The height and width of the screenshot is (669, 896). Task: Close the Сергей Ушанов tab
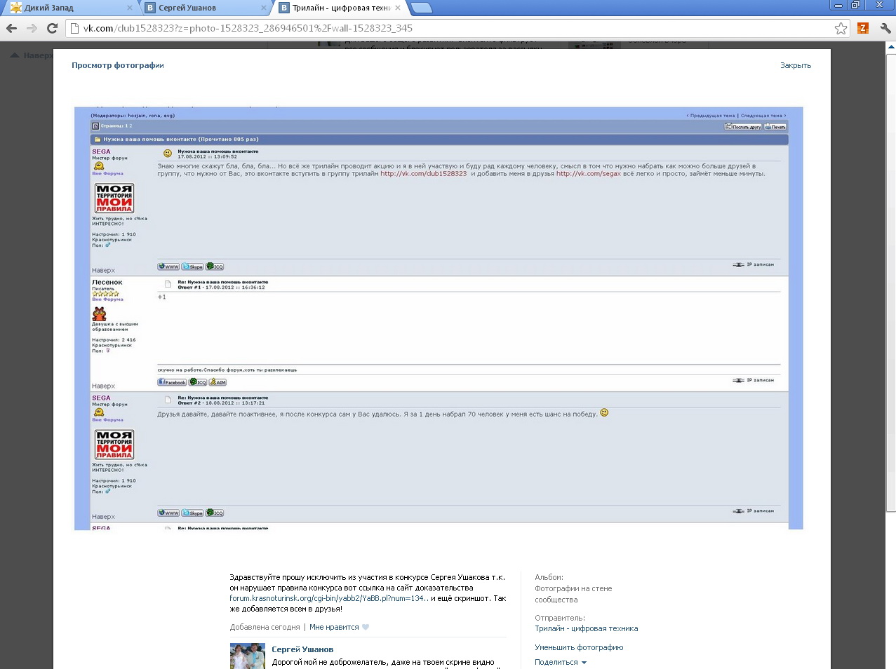point(264,8)
